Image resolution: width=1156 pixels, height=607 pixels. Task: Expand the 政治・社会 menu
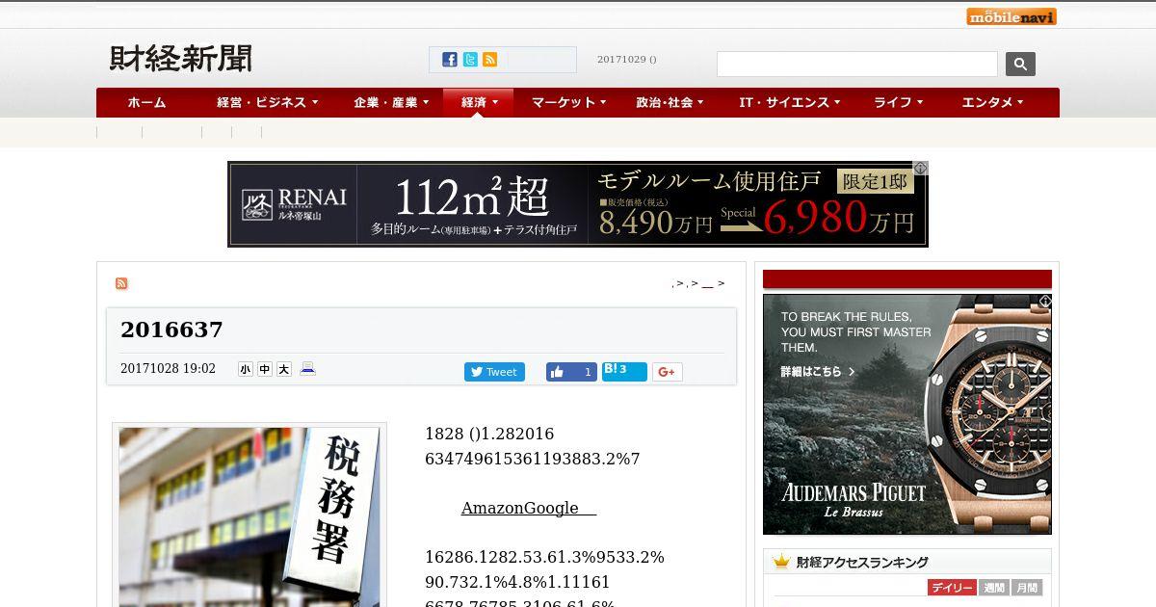point(670,102)
